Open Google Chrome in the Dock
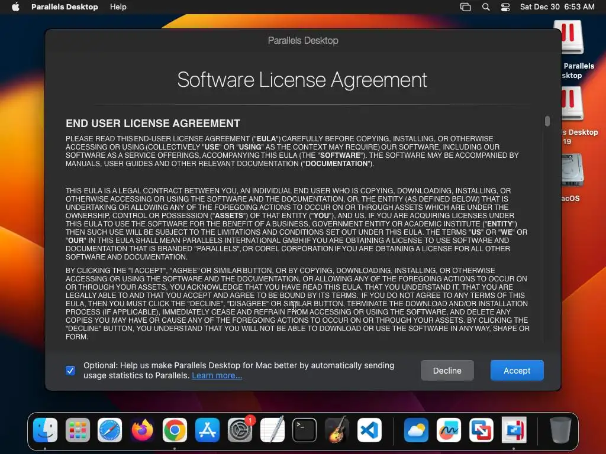Image resolution: width=606 pixels, height=454 pixels. pyautogui.click(x=175, y=430)
